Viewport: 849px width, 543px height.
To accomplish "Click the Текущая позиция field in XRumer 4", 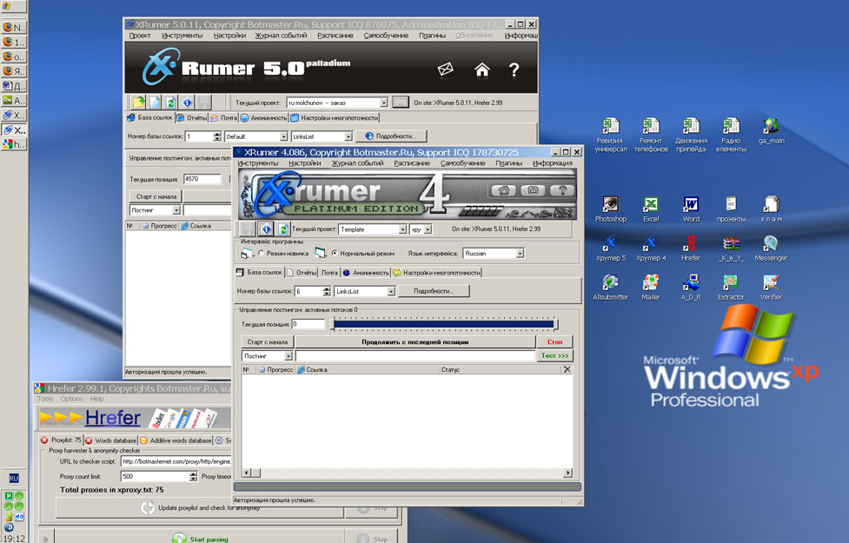I will click(308, 324).
